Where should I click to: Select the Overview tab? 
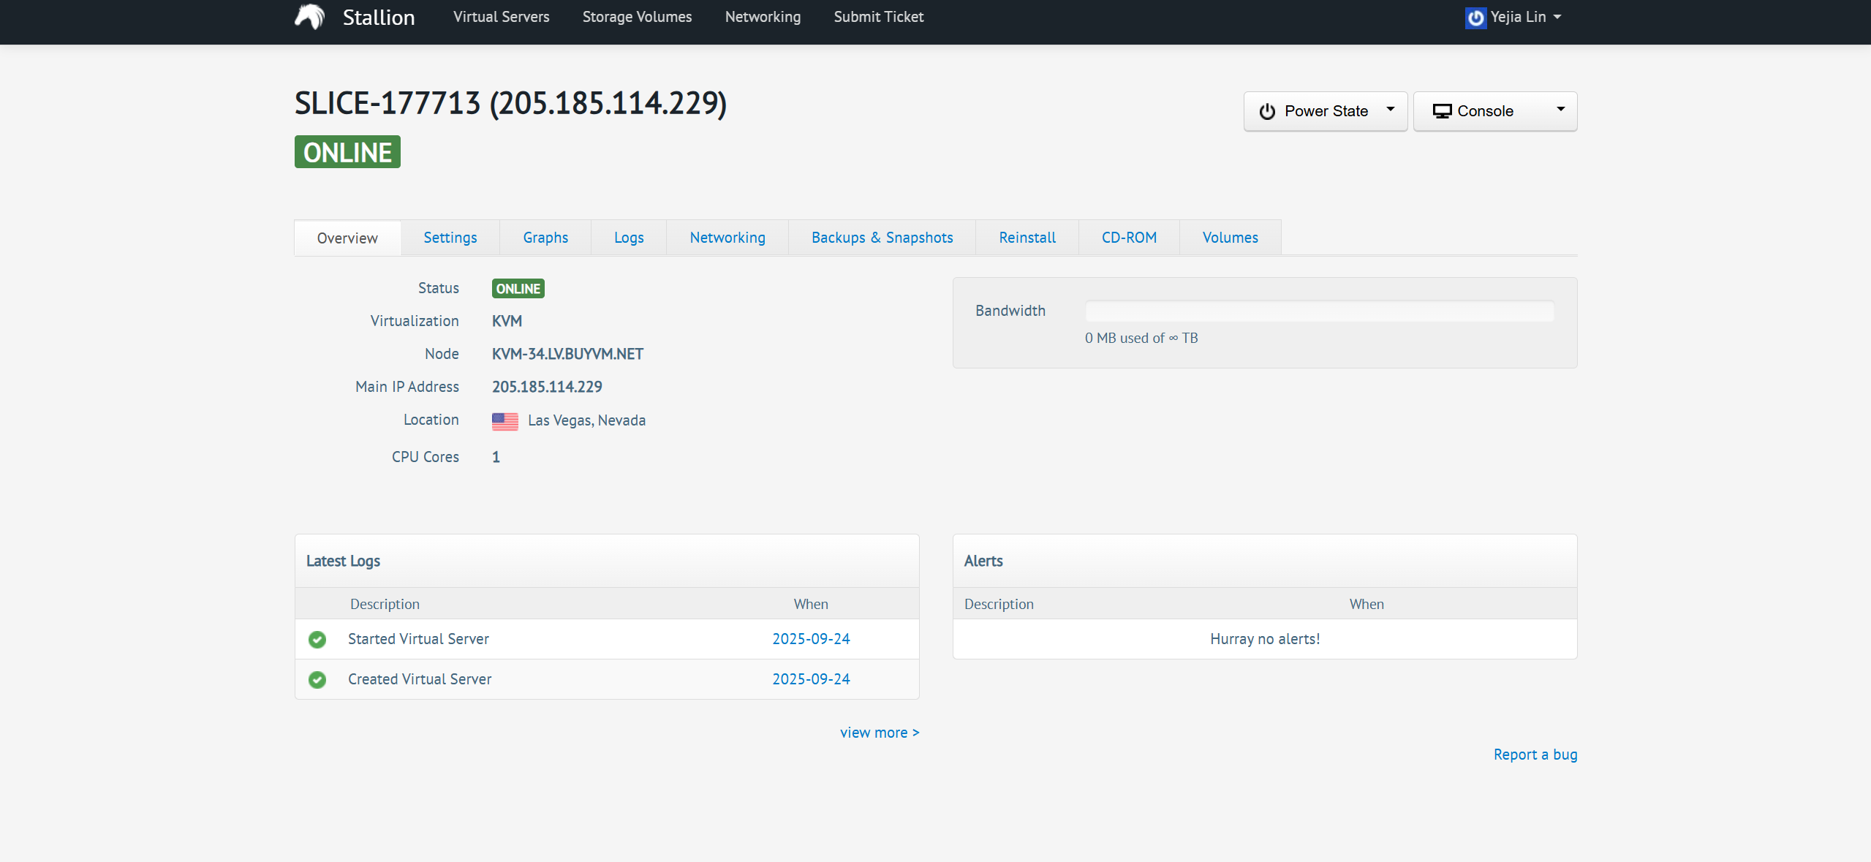click(347, 238)
